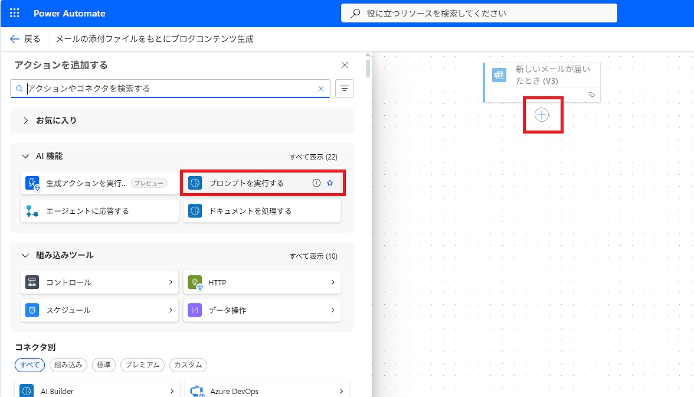This screenshot has width=694, height=397.
Task: Select the カスタム connector filter
Action: click(x=188, y=365)
